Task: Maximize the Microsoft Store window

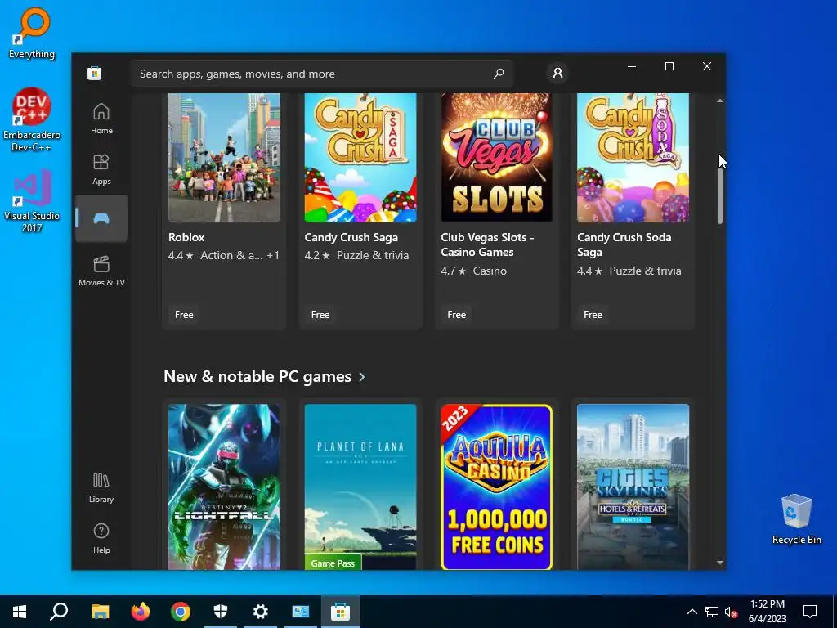Action: pos(669,66)
